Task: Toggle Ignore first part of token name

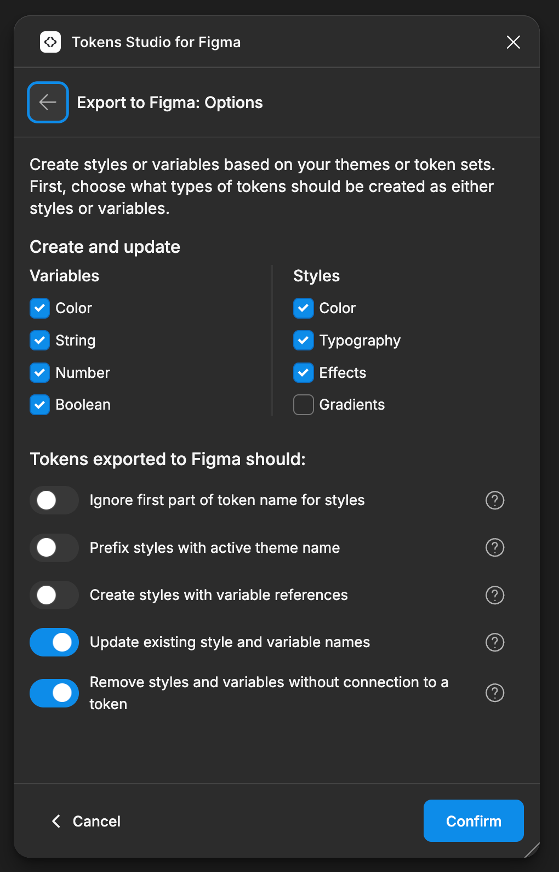Action: 54,500
